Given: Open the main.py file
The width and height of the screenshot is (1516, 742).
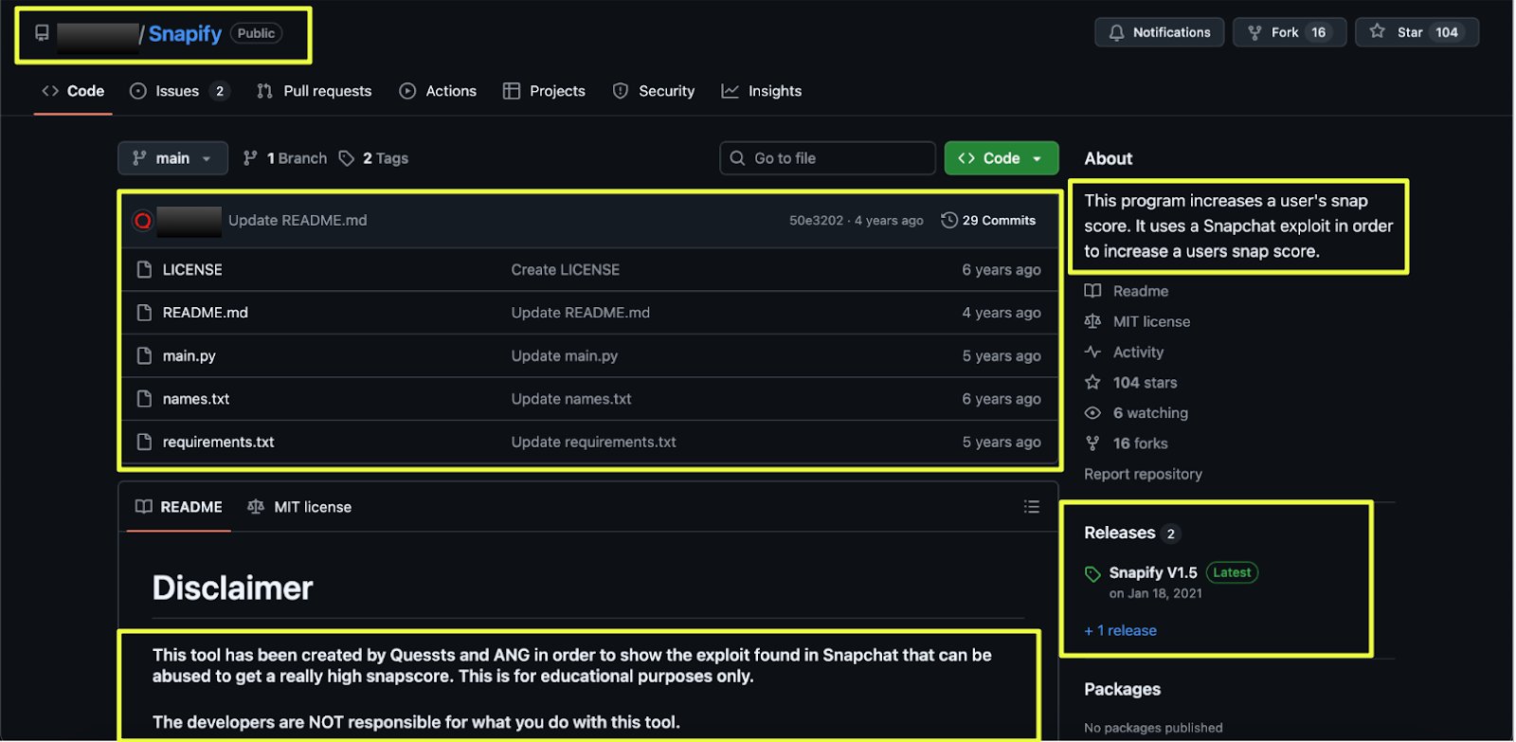Looking at the screenshot, I should (189, 356).
